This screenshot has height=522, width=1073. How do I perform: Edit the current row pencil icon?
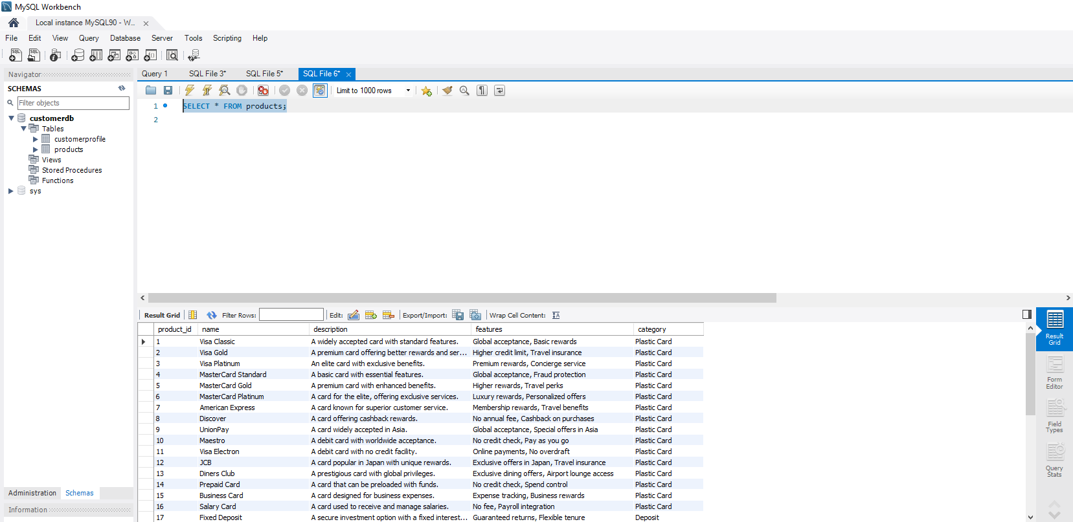354,315
